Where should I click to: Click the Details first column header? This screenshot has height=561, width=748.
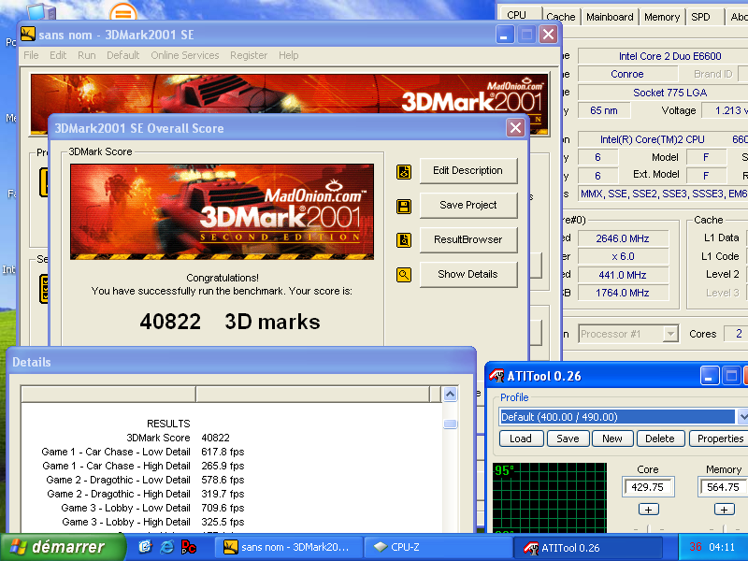[x=108, y=394]
